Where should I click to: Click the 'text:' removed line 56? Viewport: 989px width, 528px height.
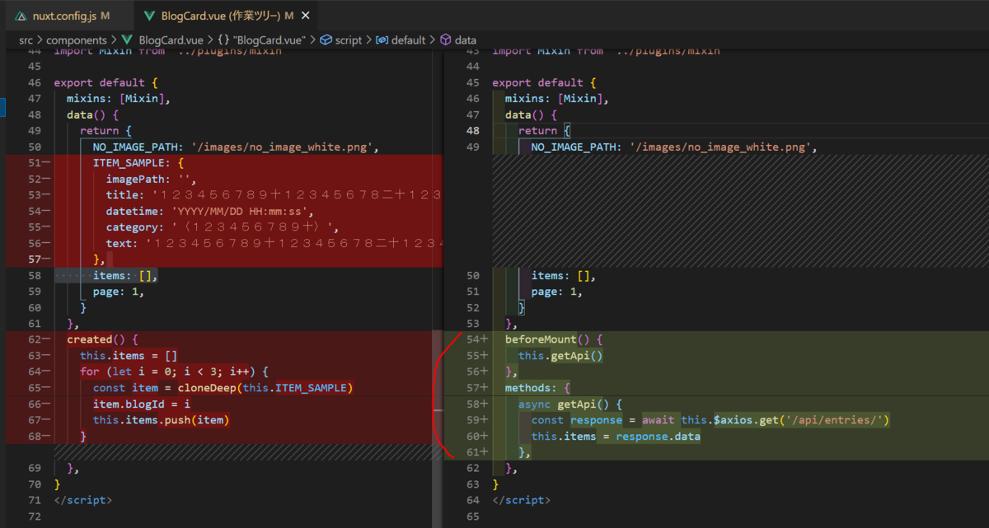tap(274, 243)
